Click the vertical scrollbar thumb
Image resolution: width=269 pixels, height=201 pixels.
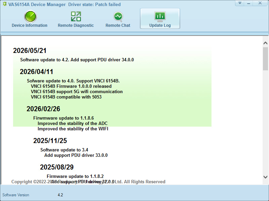(265, 59)
